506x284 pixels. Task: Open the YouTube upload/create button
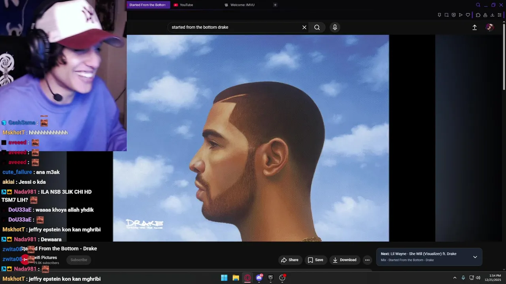tap(474, 27)
